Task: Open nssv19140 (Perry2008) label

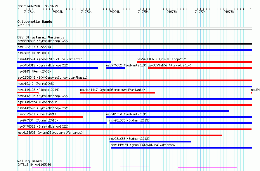Action: [x=36, y=84]
